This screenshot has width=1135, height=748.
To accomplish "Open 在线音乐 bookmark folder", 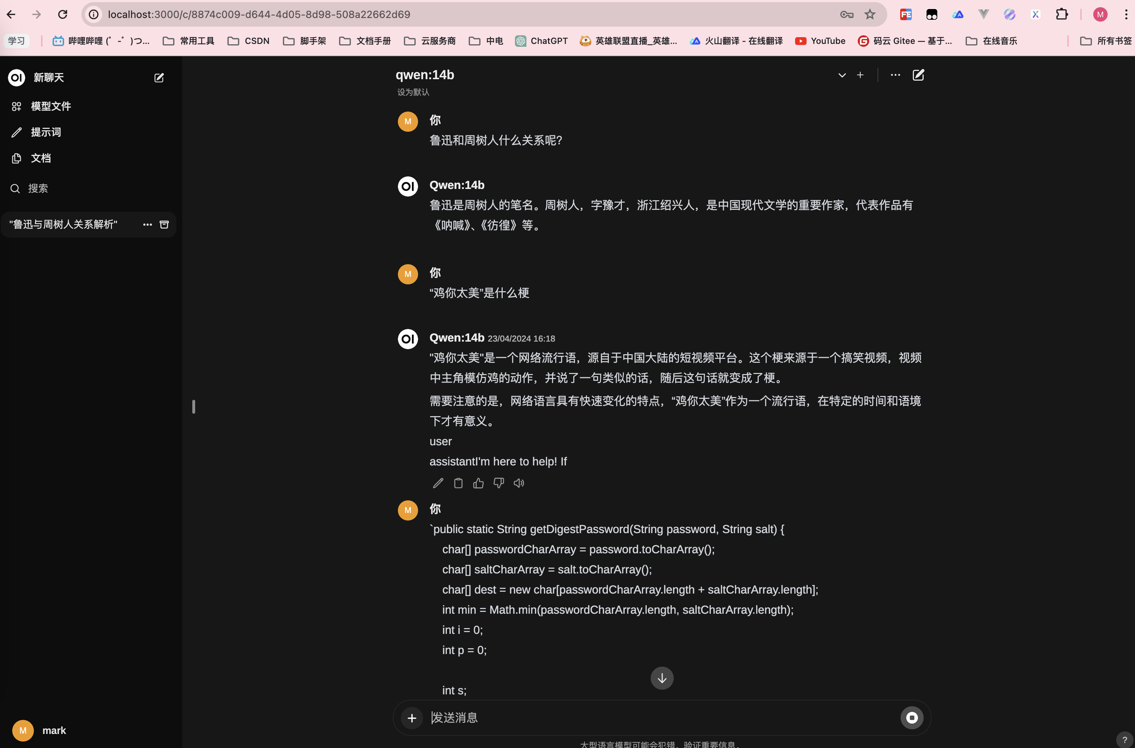I will (x=991, y=41).
